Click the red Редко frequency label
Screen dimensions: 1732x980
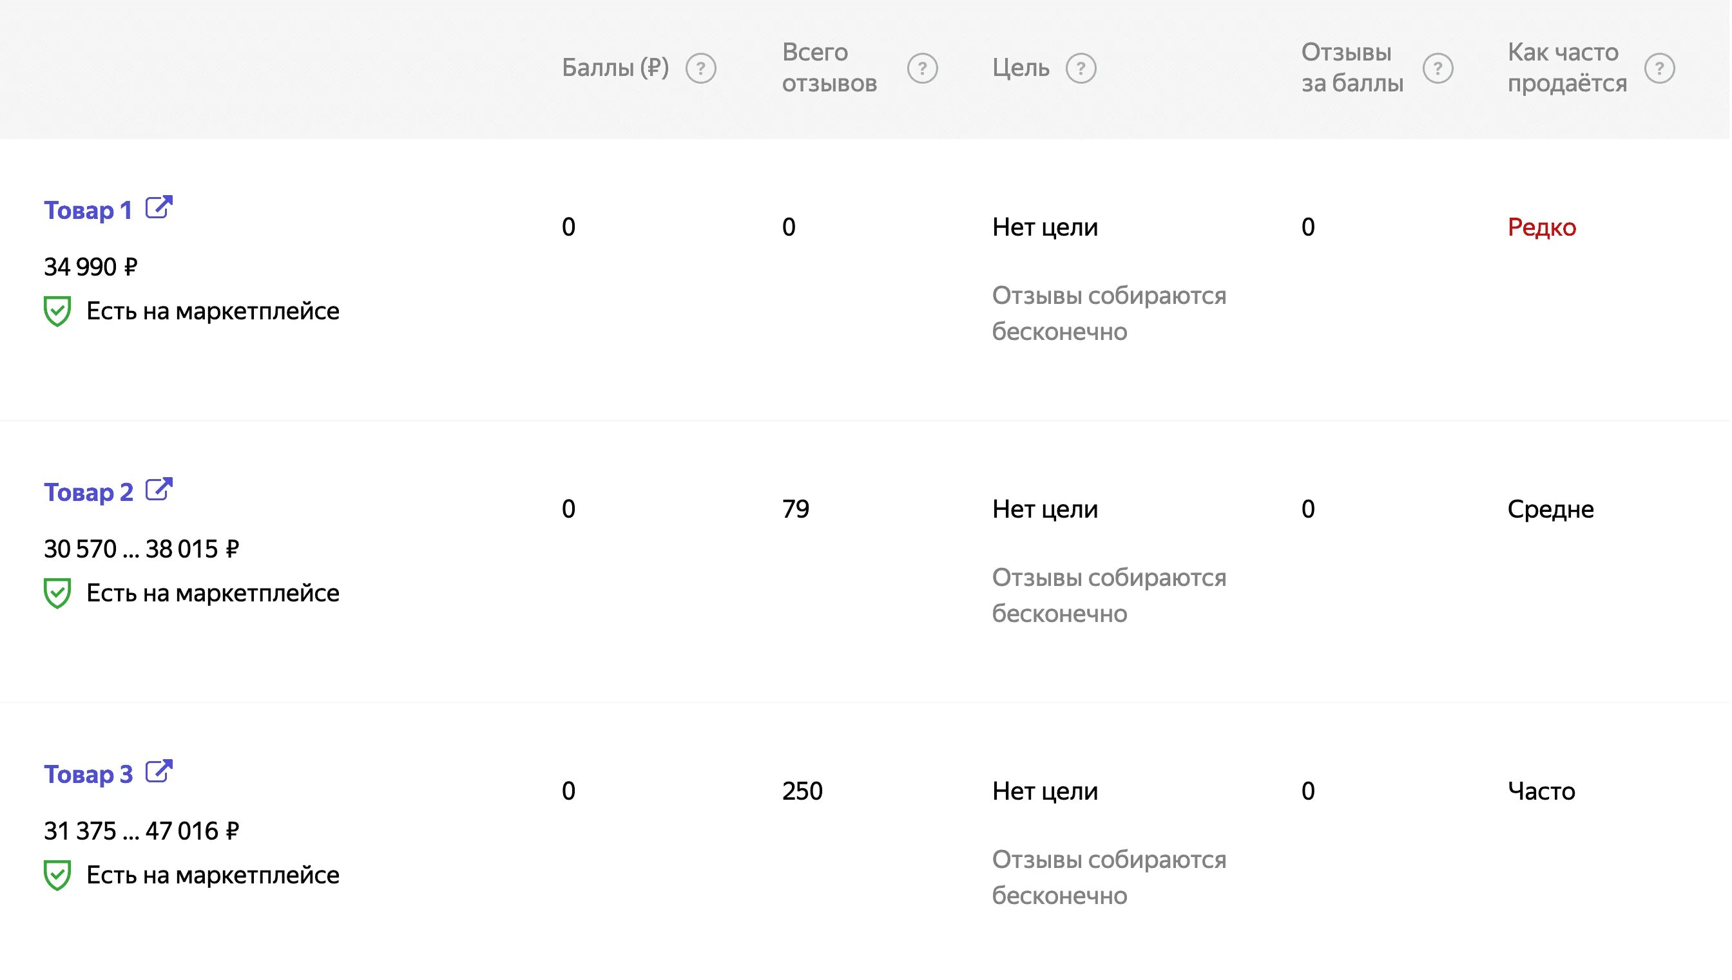(x=1541, y=227)
